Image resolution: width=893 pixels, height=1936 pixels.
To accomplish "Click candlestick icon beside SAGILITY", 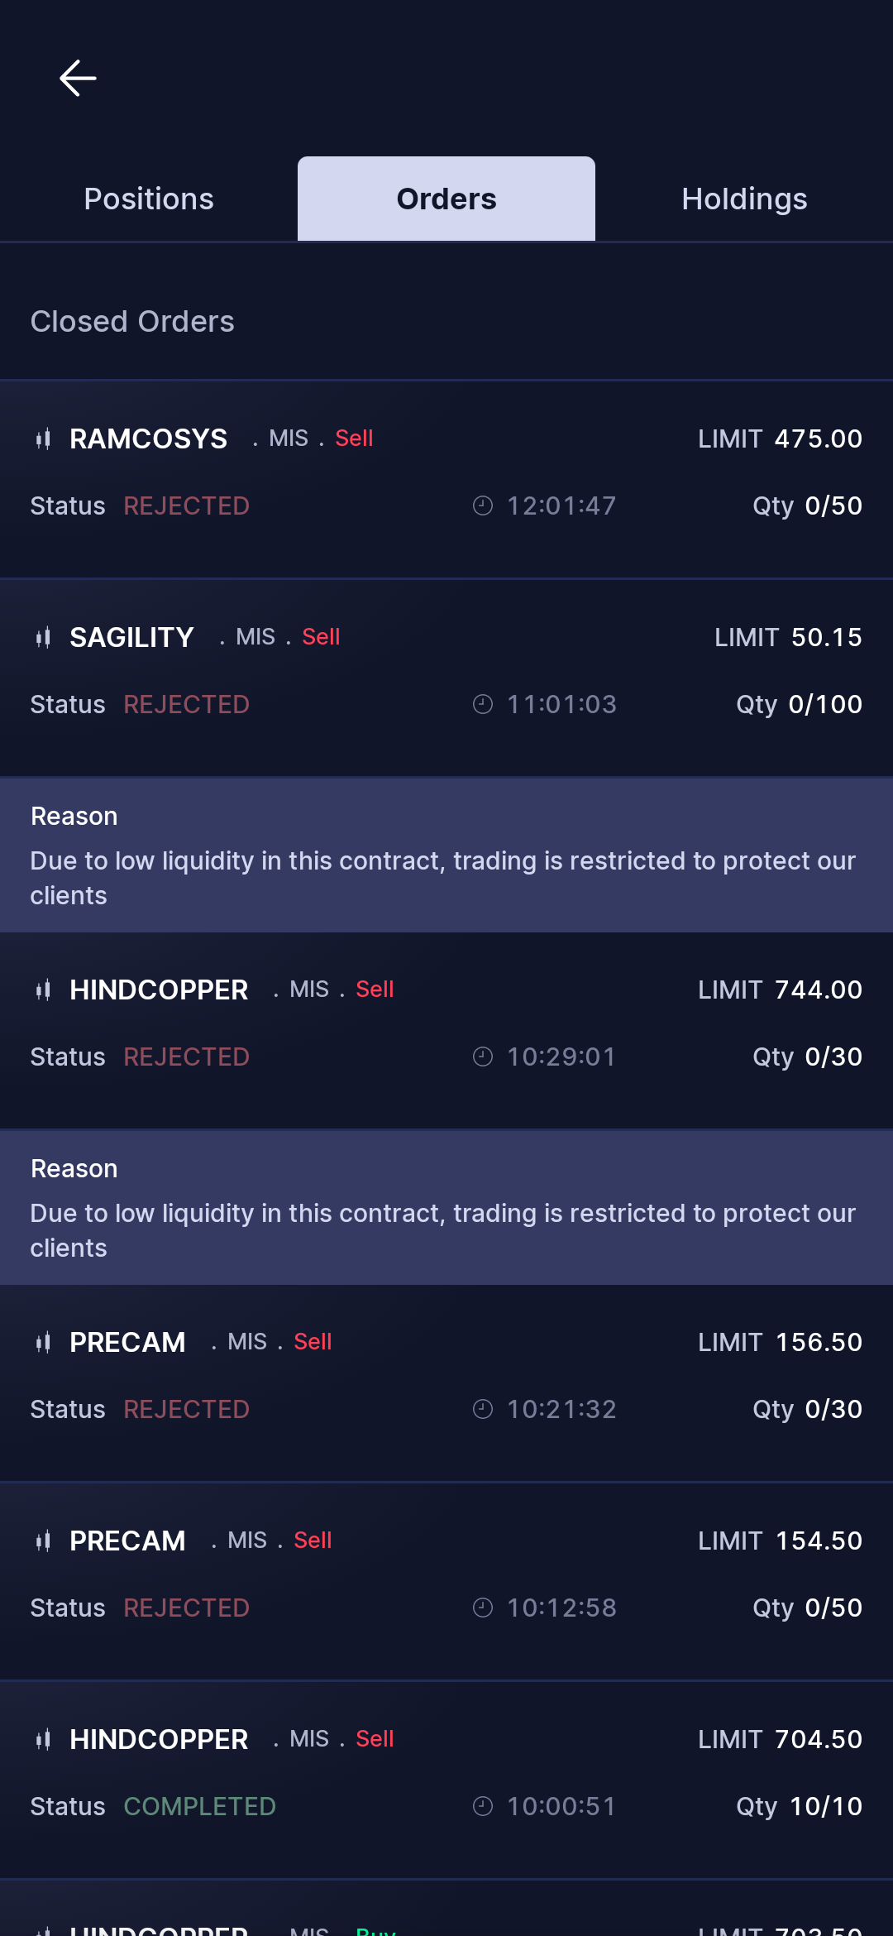I will 43,637.
